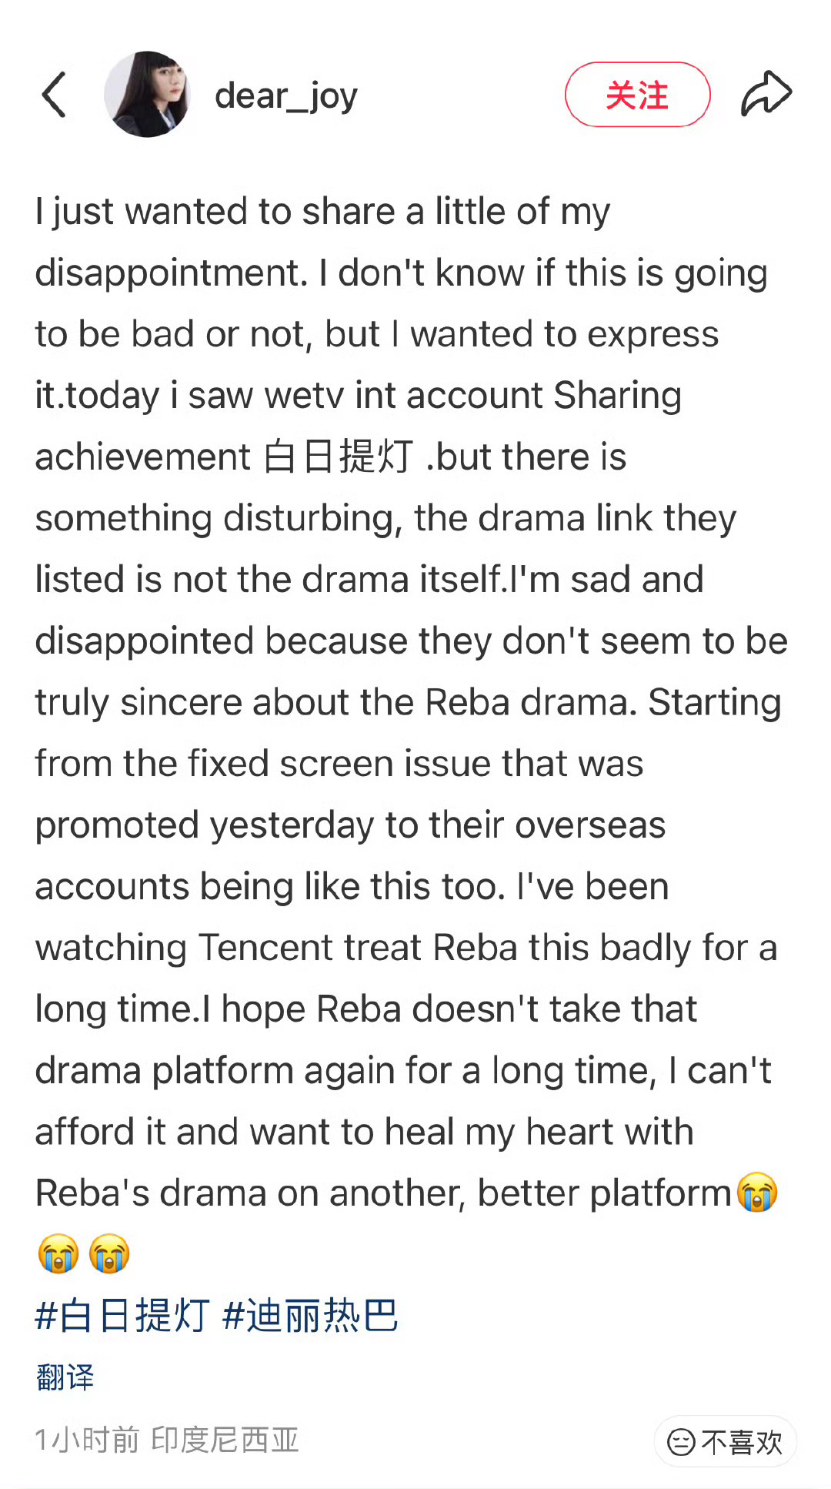
Task: Tap the unhappy face icon in 不喜欢
Action: pos(681,1442)
